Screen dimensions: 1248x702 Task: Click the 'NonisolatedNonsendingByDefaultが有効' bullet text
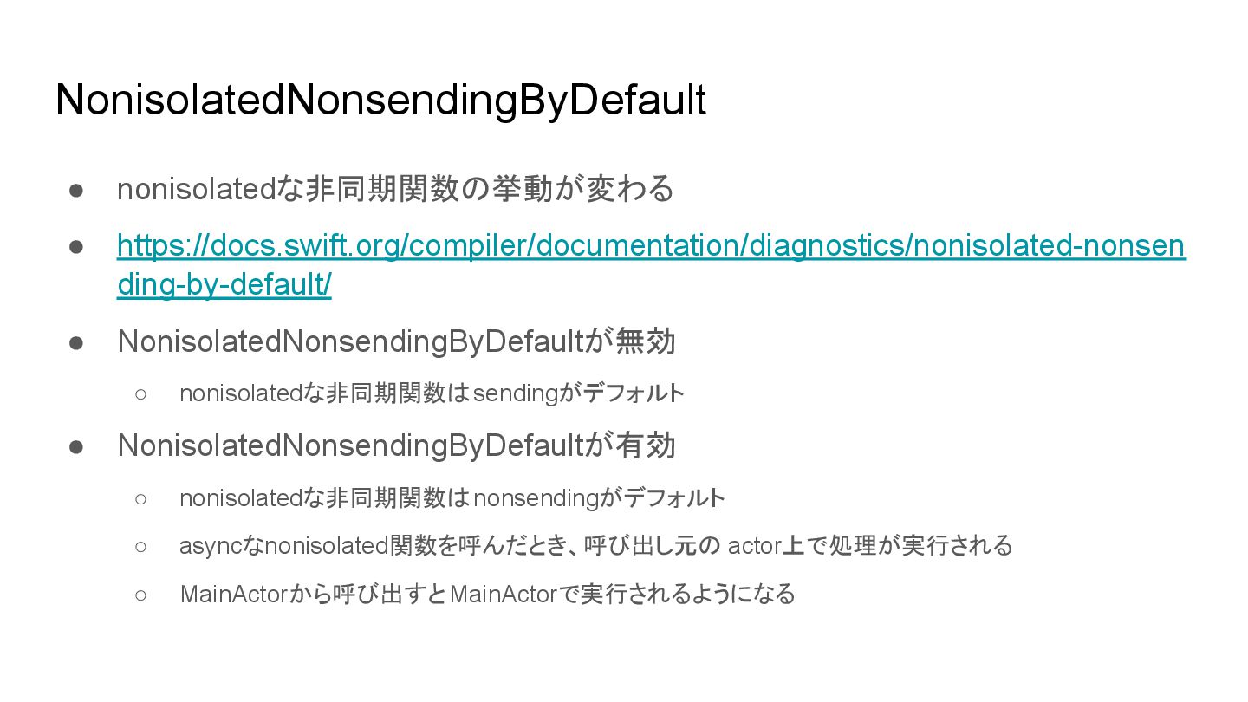[396, 445]
